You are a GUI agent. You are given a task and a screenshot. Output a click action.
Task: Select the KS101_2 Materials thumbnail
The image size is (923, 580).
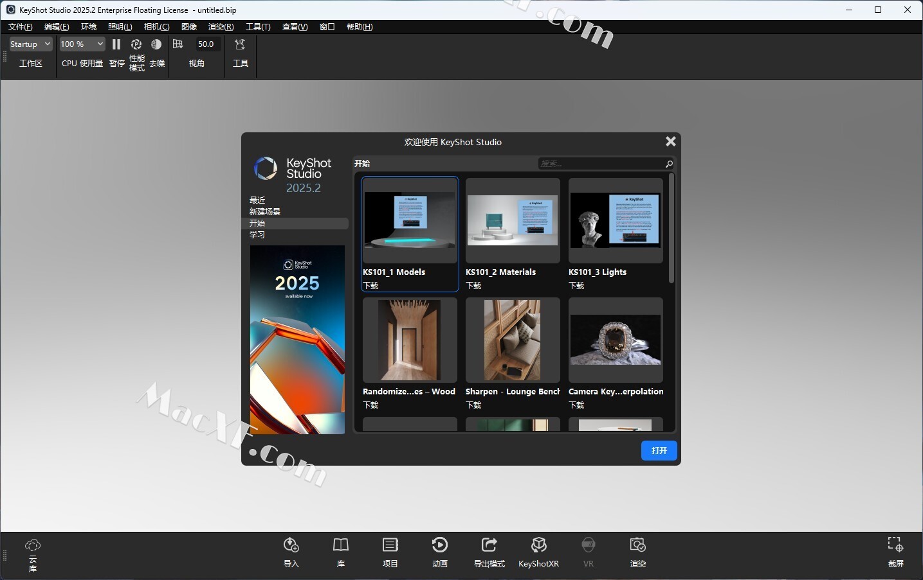point(513,220)
